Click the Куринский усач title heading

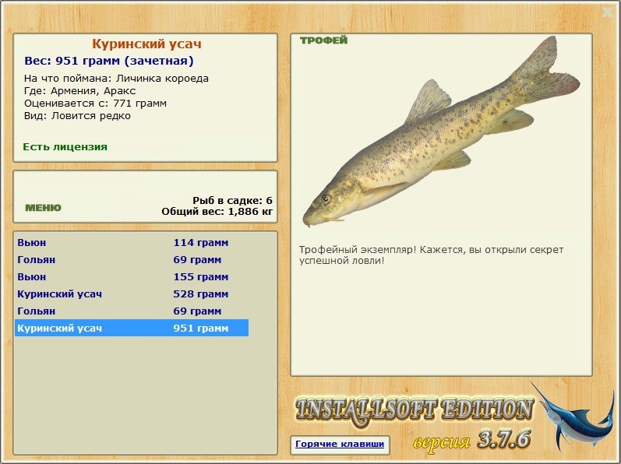click(x=146, y=44)
